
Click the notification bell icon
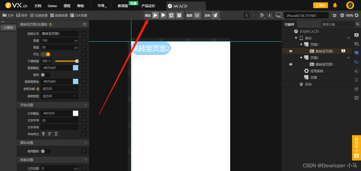click(335, 5)
